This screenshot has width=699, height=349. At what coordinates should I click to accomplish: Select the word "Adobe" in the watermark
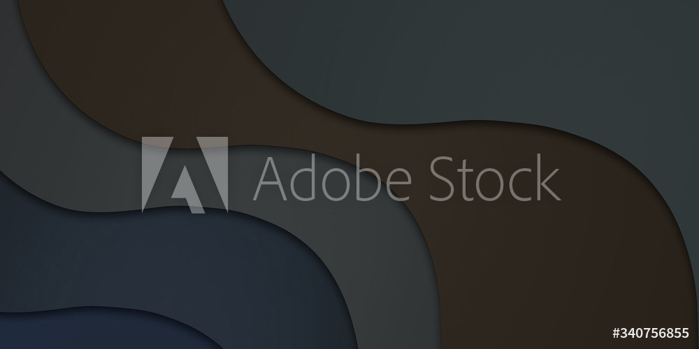pos(332,178)
